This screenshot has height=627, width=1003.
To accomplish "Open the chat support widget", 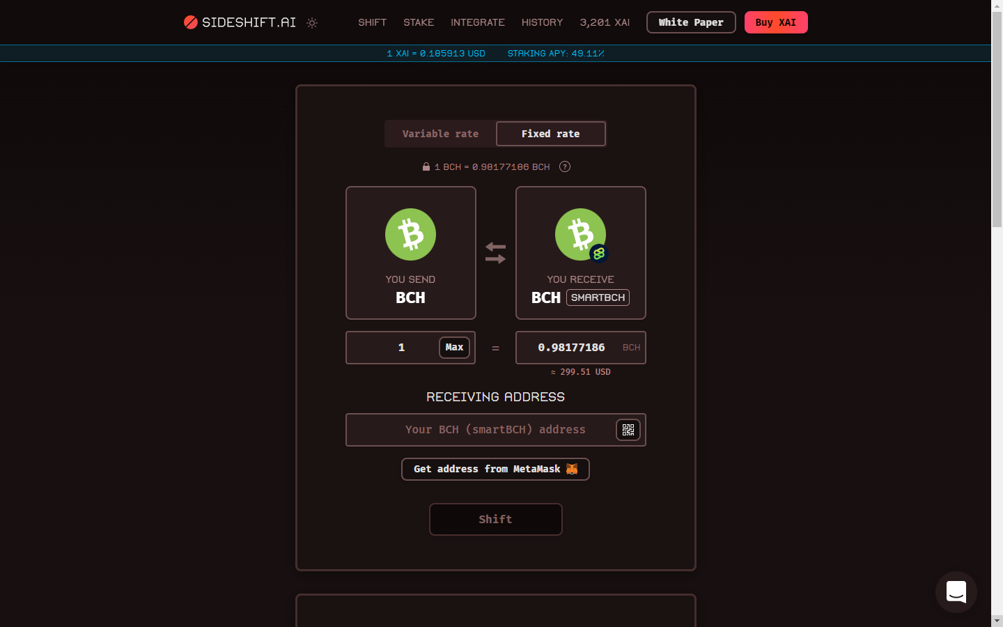I will pos(956,592).
